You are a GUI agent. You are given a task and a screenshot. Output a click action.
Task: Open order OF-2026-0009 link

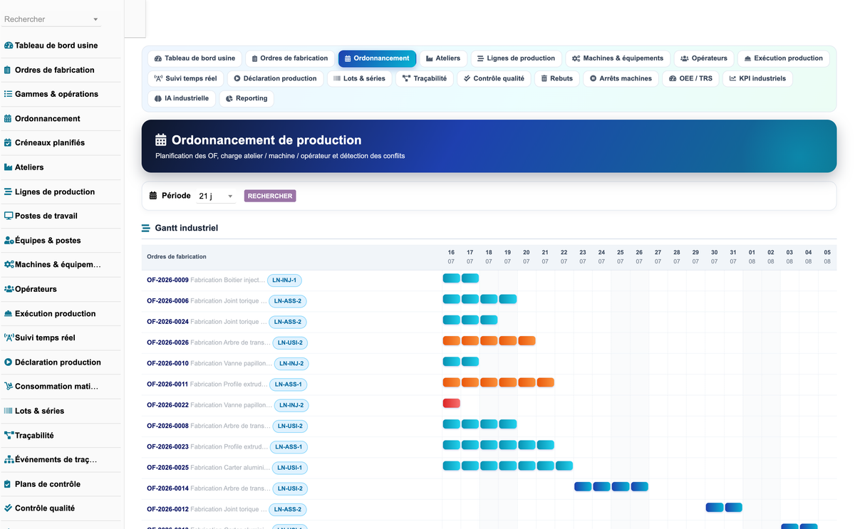coord(167,281)
